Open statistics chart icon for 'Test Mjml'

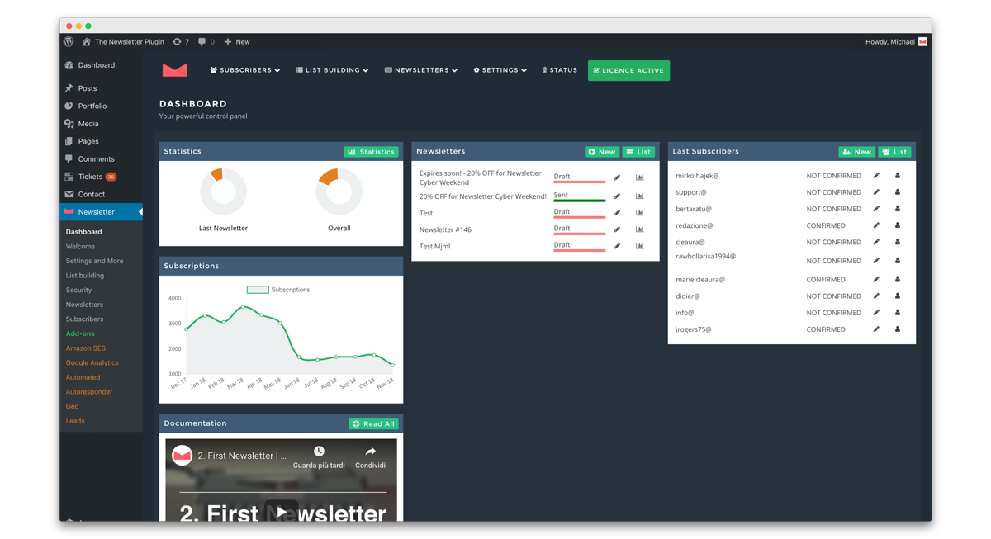pos(639,245)
